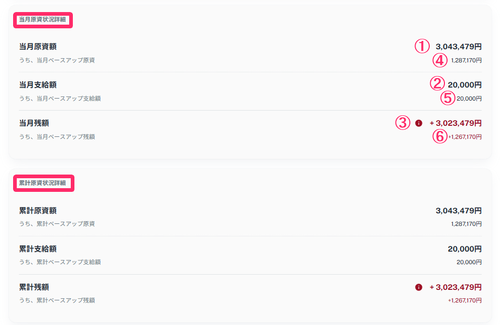Click the circled number 6 marker

(x=440, y=136)
